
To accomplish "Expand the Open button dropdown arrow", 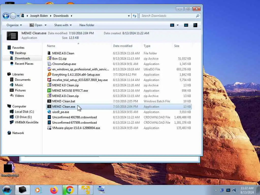I will tap(46, 25).
